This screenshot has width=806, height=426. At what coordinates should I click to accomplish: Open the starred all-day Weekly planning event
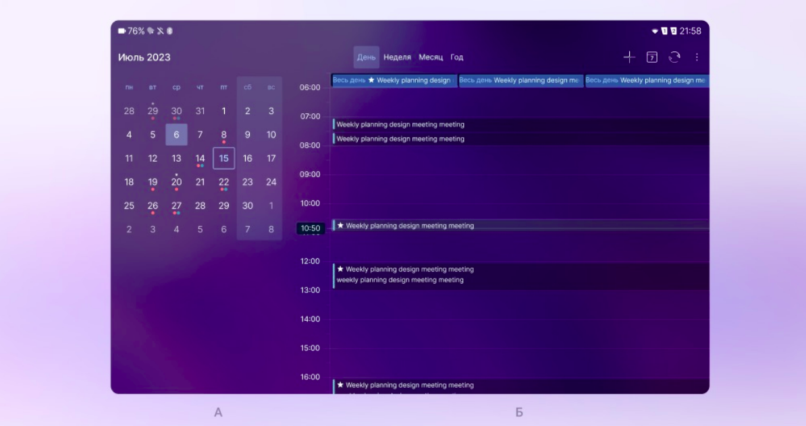(394, 80)
